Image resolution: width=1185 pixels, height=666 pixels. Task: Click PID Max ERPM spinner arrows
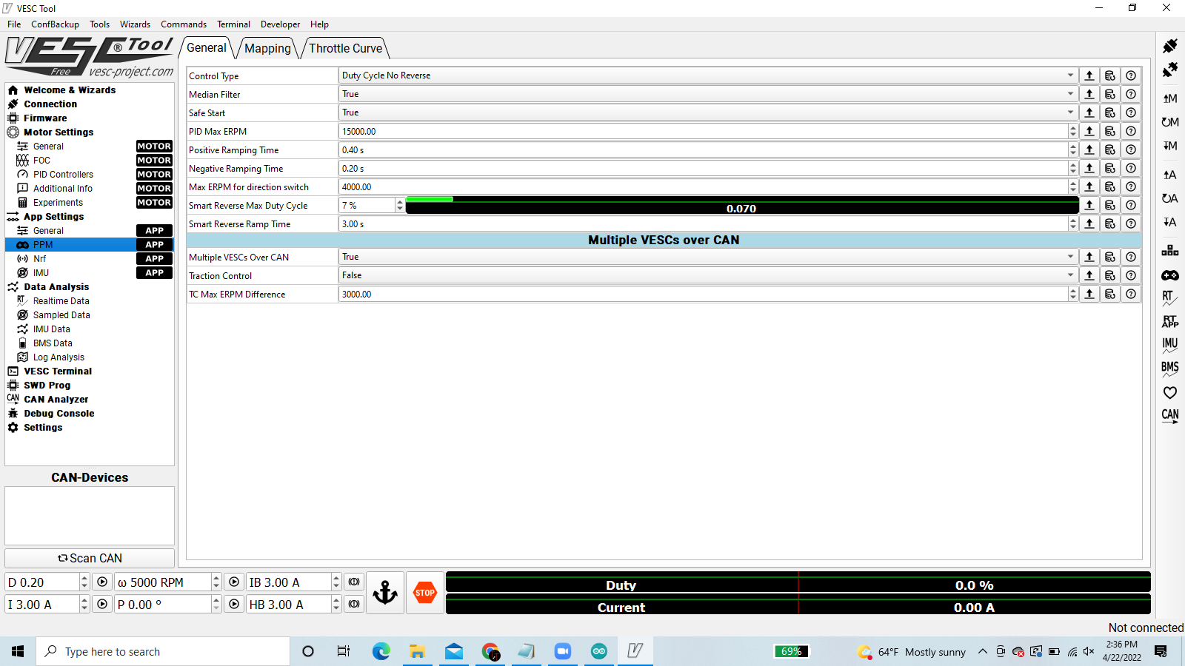click(x=1073, y=131)
